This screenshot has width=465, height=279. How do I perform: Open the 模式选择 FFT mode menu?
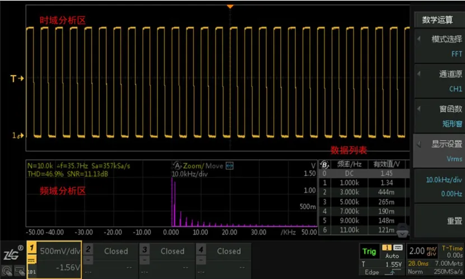[439, 46]
